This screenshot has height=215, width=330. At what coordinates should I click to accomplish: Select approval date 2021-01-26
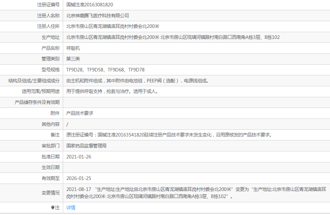79,157
